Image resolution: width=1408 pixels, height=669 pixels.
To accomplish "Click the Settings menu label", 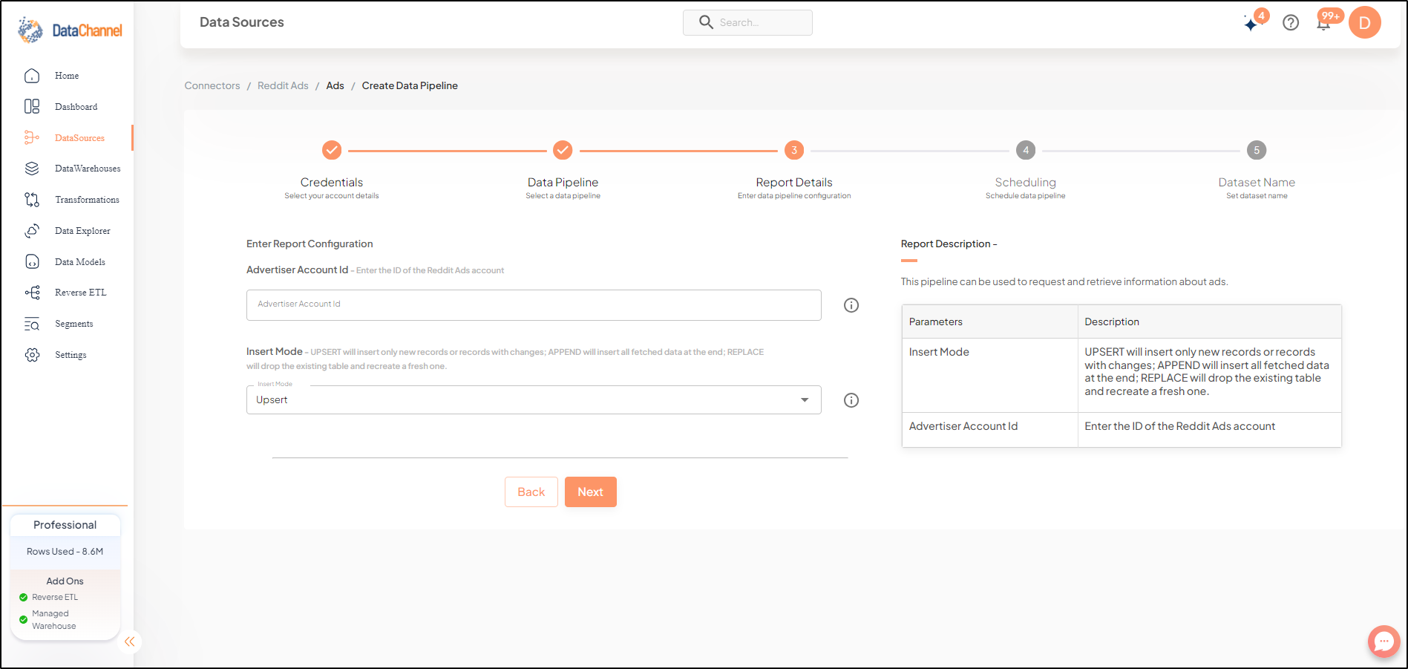I will (x=71, y=355).
